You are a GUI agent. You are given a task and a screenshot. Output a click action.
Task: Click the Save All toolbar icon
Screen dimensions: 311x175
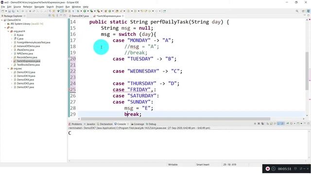13,11
